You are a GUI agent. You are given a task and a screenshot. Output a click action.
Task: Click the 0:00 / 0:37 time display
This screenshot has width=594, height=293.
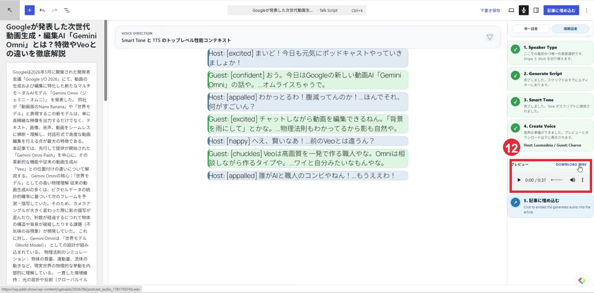point(536,180)
